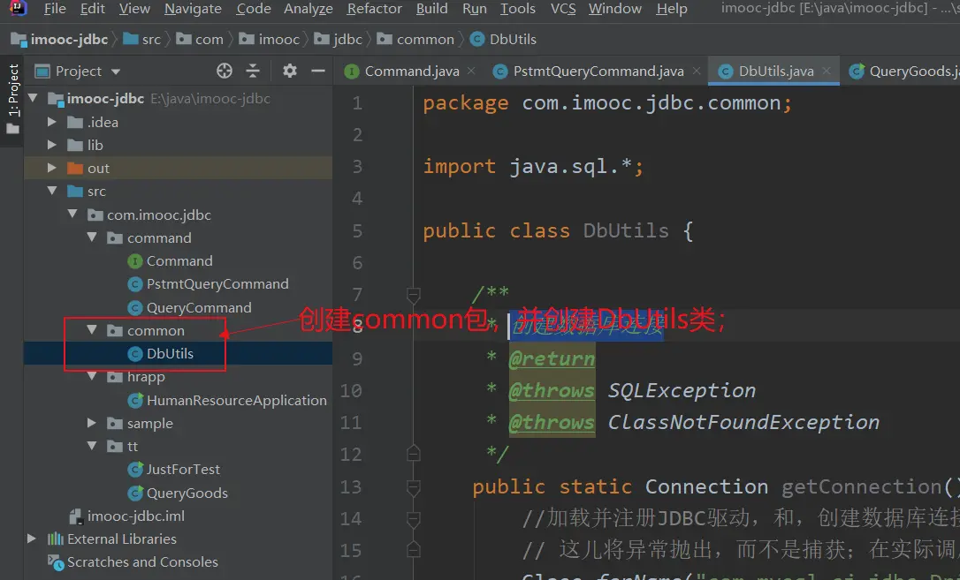Screen dimensions: 960x580
Task: Click the jdbc breadcrumb in navigation bar
Action: click(x=347, y=40)
